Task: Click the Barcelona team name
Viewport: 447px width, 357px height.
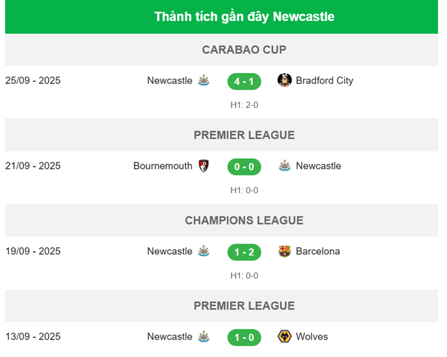Action: point(318,251)
